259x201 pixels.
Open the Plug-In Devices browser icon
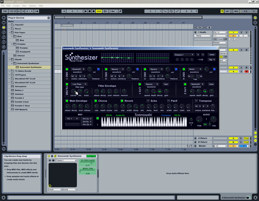(4, 27)
